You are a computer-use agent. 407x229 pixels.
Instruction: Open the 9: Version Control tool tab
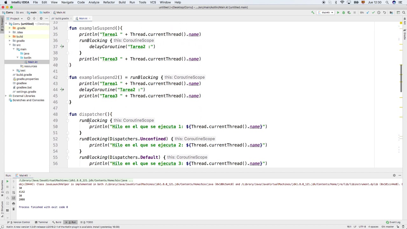(18, 222)
